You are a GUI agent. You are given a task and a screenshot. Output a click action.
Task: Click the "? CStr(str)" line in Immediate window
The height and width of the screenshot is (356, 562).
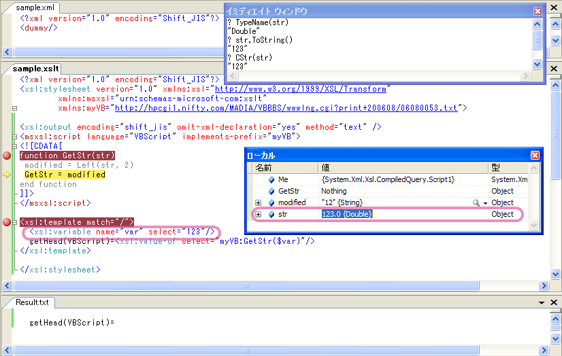250,58
